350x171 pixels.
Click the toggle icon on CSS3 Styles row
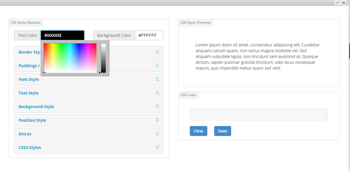pyautogui.click(x=157, y=147)
